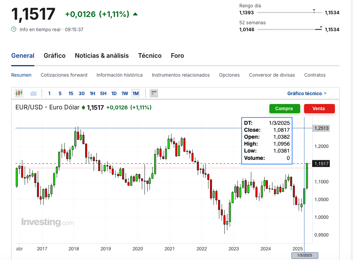This screenshot has height=260, width=353.
Task: Click the double chevron after Gráfico técnico
Action: (325, 93)
